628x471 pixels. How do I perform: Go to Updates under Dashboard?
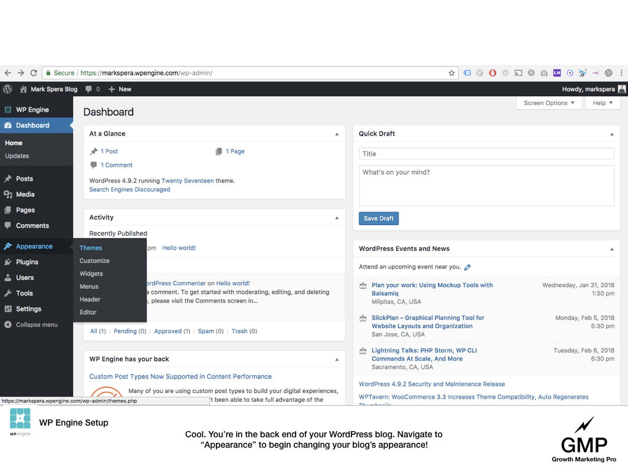[x=17, y=156]
